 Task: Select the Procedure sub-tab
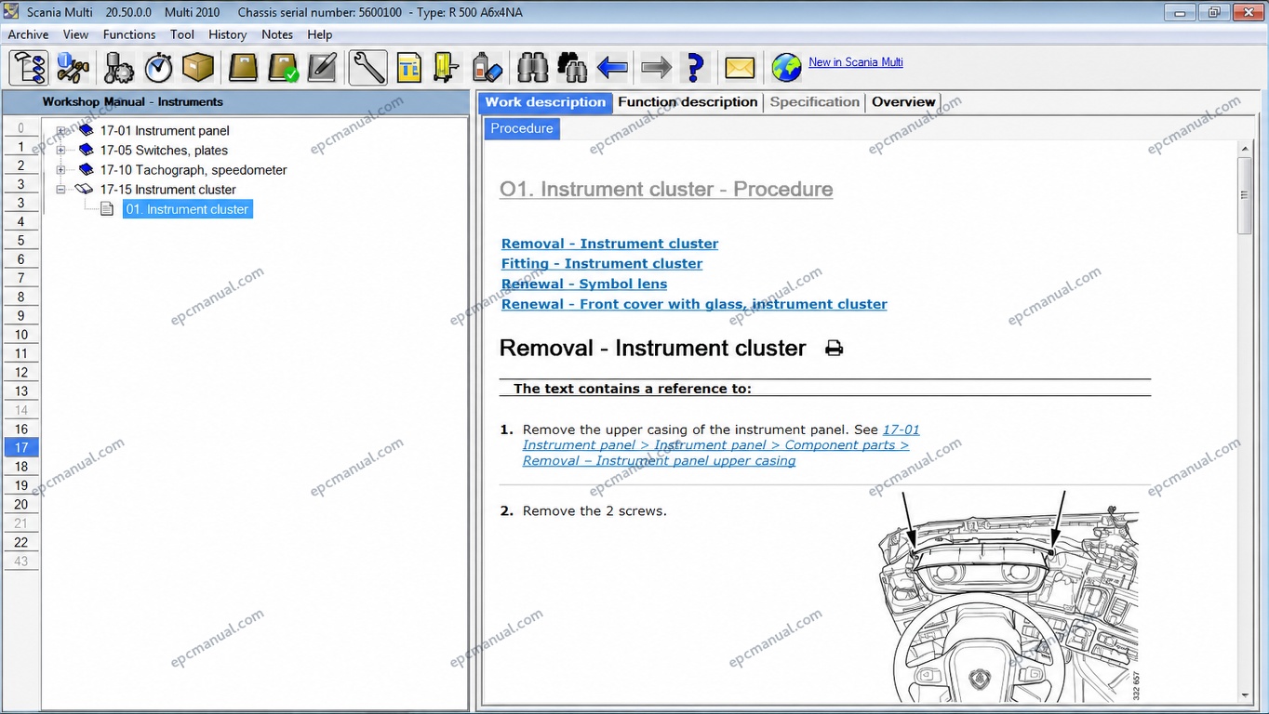tap(522, 128)
